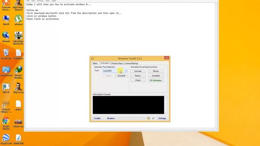
Task: Click Notepad horizontal scrollbar right arrow
Action: coord(213,129)
